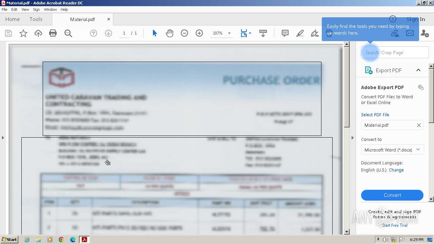The width and height of the screenshot is (434, 244).
Task: Change the document language
Action: (x=396, y=170)
